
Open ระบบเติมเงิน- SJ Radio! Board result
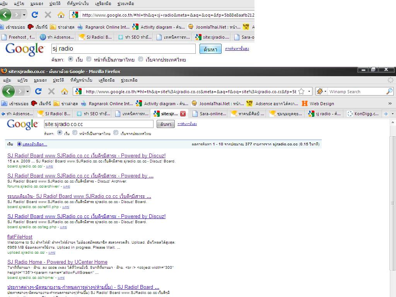[79, 196]
